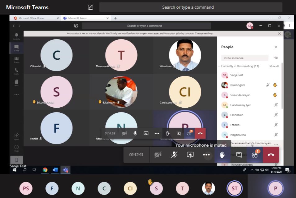Open conversation icon in the 01:14:35 call bar

(179, 133)
